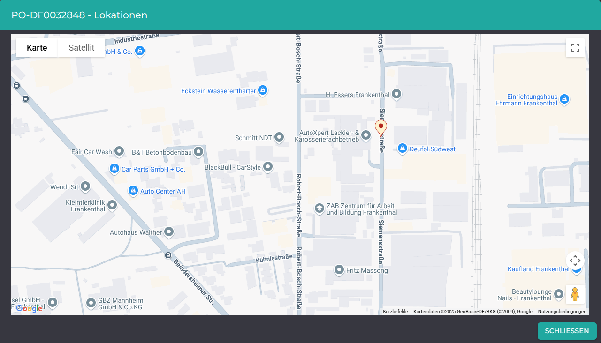
Task: Toggle fullscreen map view
Action: tap(575, 48)
